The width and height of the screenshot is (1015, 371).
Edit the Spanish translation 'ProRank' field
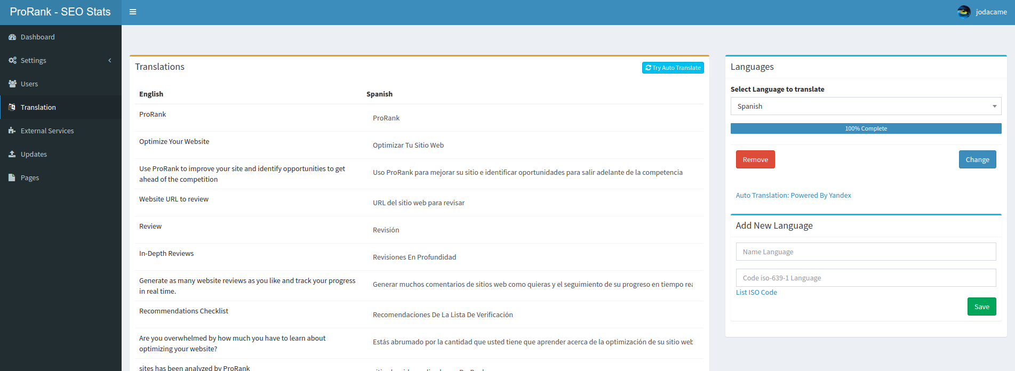(532, 118)
